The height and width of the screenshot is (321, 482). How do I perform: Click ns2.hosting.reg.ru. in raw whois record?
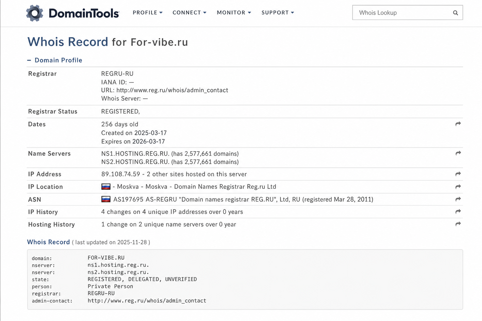pos(118,272)
